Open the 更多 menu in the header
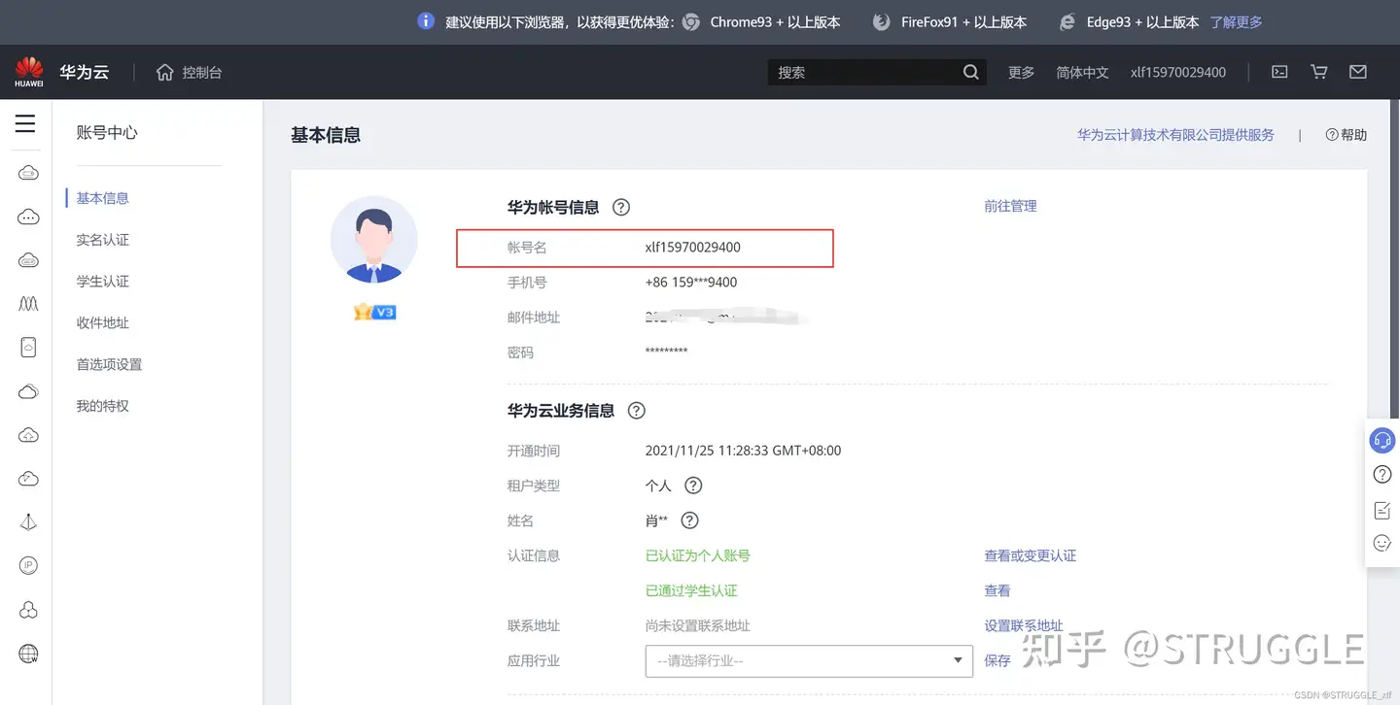Image resolution: width=1400 pixels, height=705 pixels. tap(1021, 72)
